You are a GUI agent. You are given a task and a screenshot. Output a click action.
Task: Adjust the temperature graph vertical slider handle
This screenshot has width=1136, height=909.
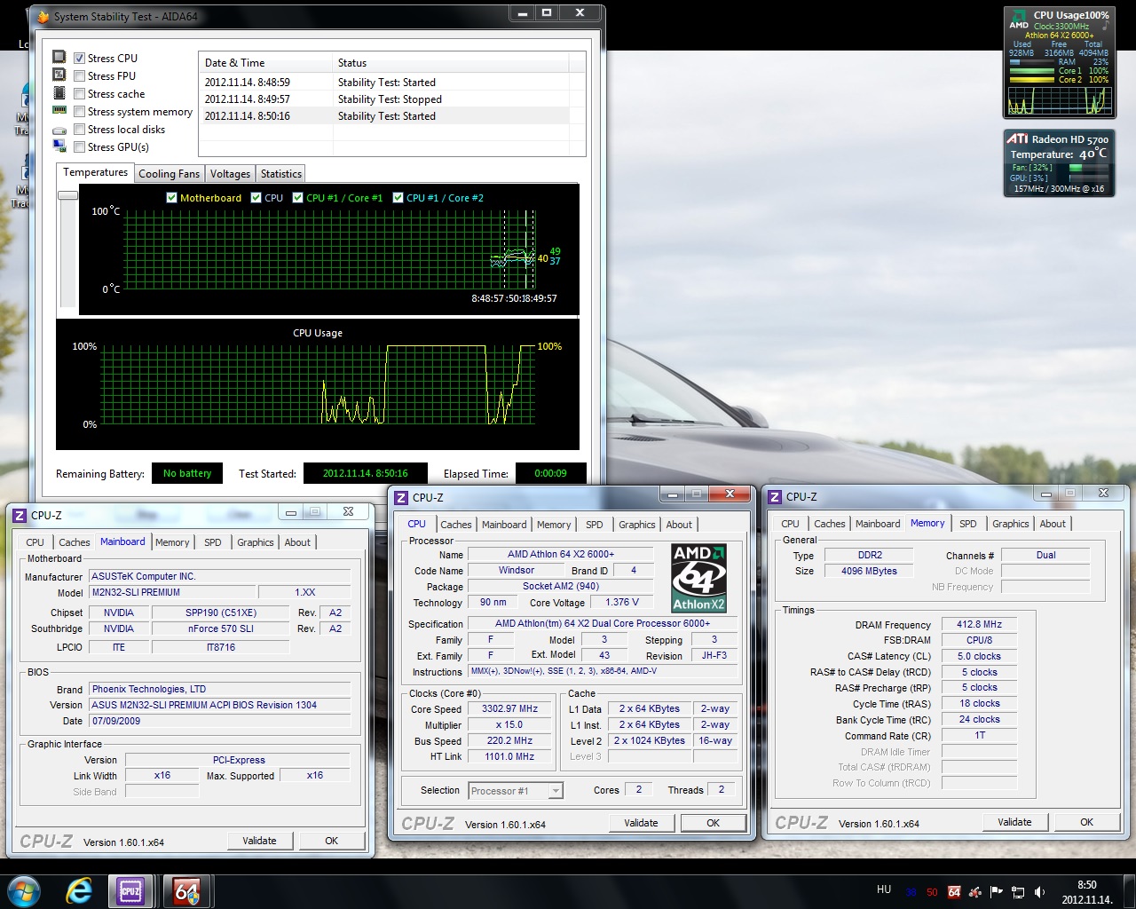(x=68, y=195)
